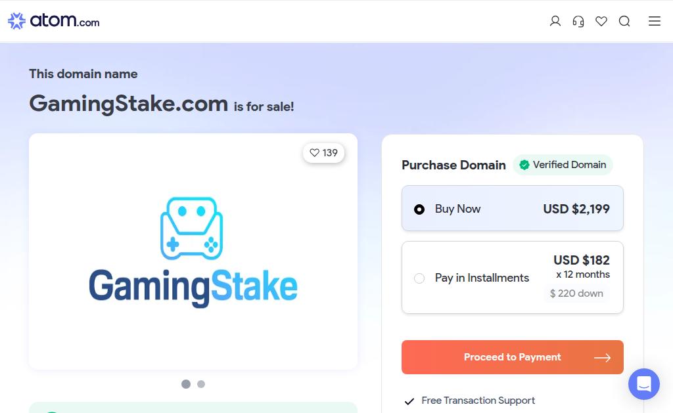Open the hamburger menu
Viewport: 673px width, 413px height.
pyautogui.click(x=654, y=21)
